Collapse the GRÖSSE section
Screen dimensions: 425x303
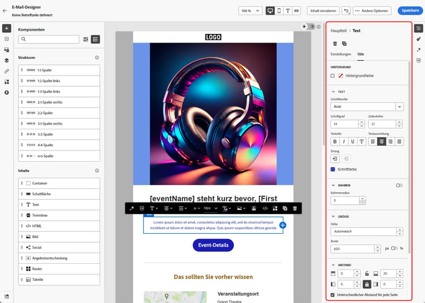click(x=333, y=216)
